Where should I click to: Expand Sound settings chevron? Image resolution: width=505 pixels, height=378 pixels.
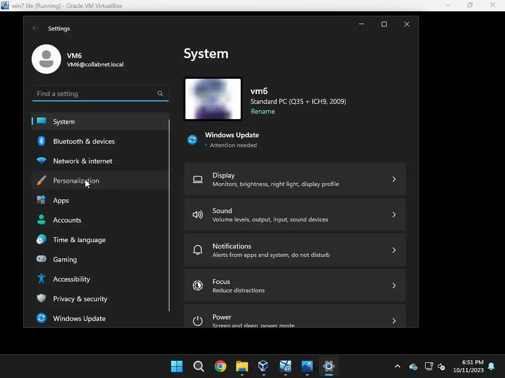coord(394,215)
